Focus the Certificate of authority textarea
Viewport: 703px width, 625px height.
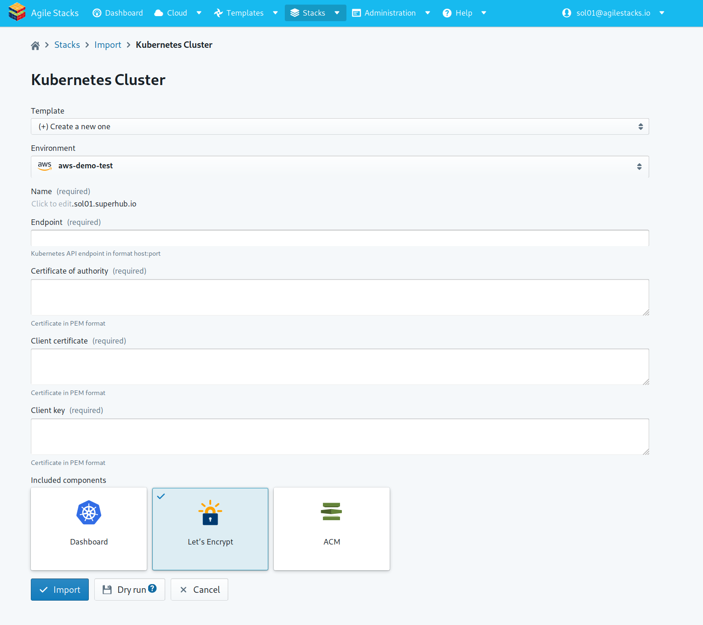(340, 297)
